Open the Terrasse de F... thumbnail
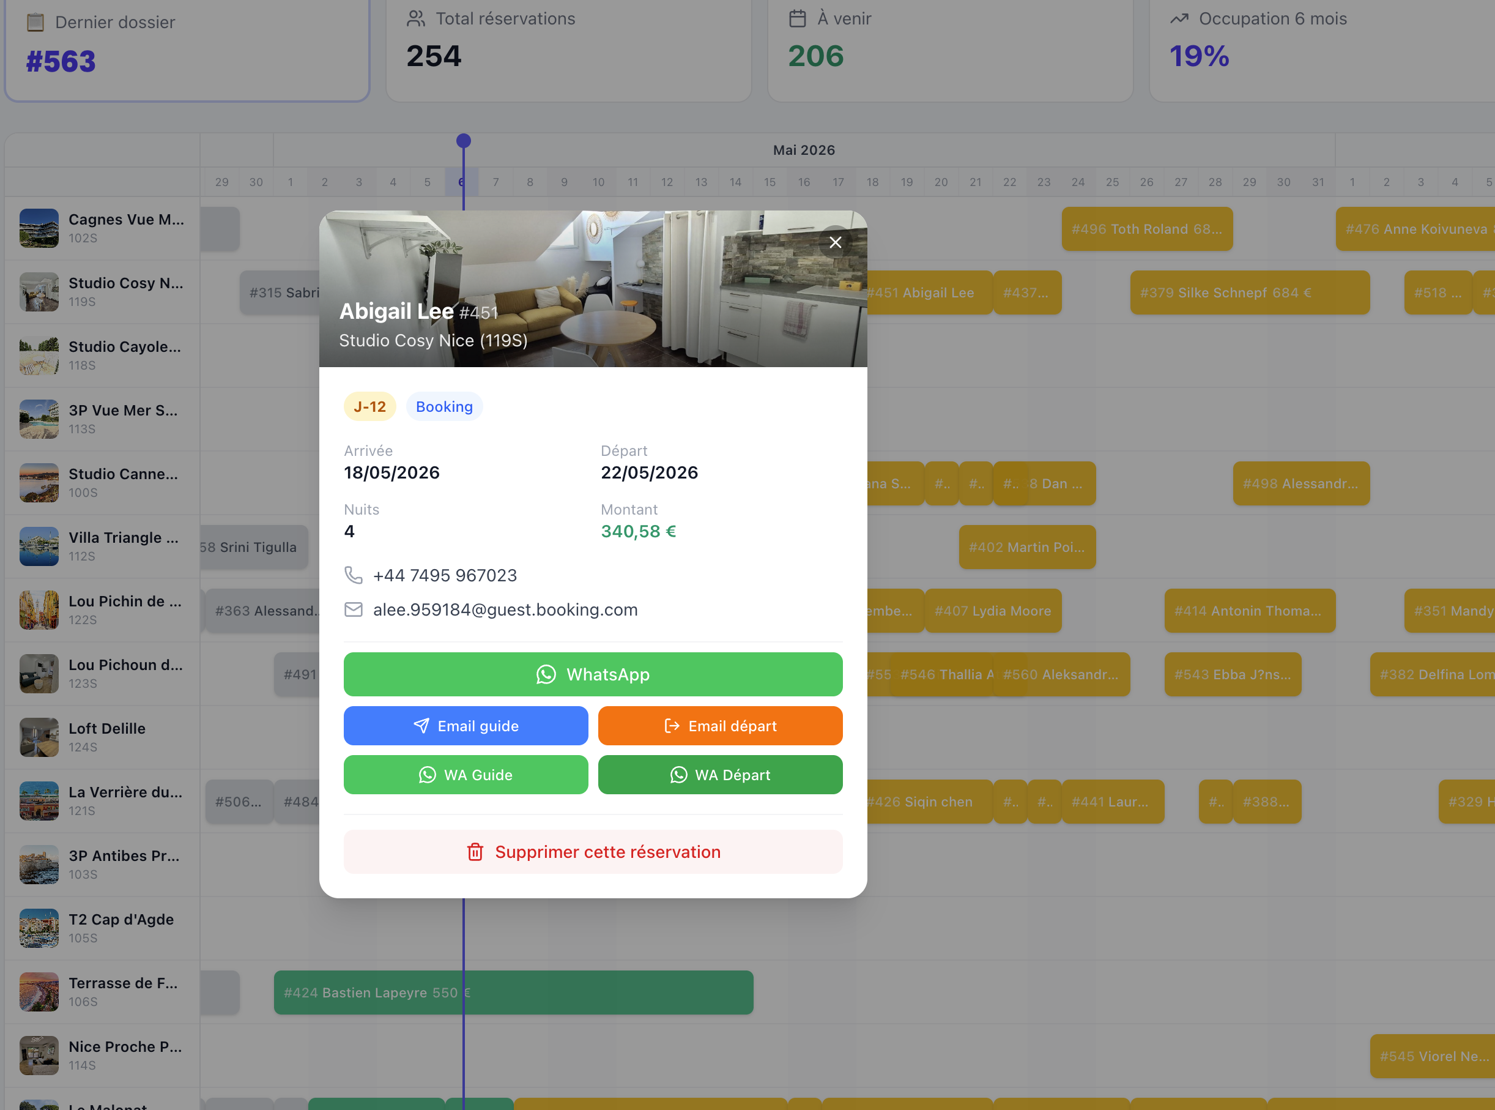This screenshot has height=1110, width=1495. pos(39,992)
